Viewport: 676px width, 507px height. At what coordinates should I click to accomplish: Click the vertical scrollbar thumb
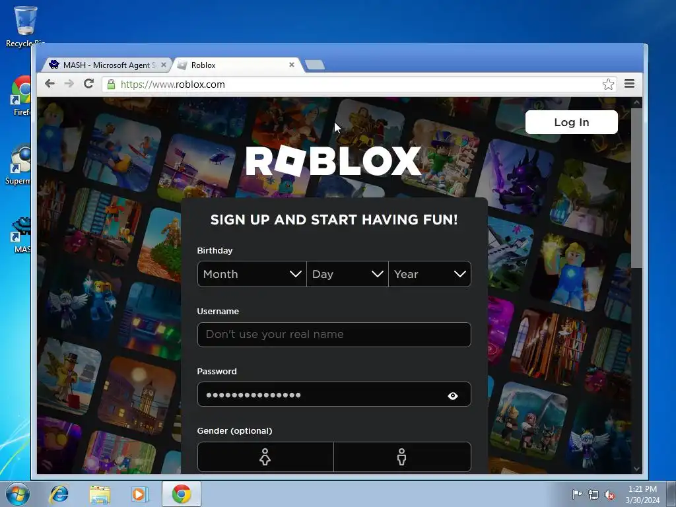pos(636,188)
